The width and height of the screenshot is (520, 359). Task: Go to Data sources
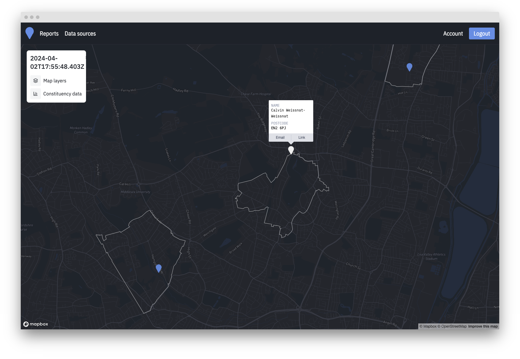click(80, 34)
